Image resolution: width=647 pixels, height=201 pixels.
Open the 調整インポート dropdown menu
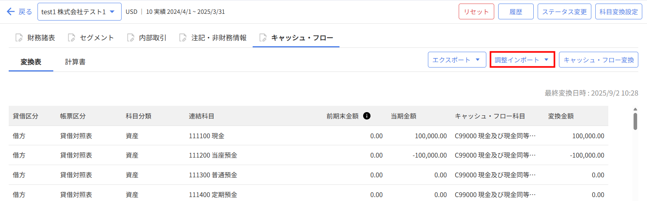coord(522,60)
